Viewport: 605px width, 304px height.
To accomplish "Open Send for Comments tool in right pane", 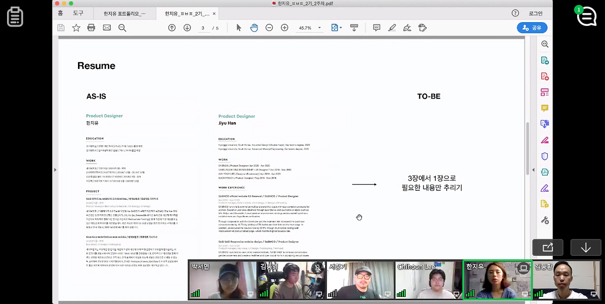I will pyautogui.click(x=544, y=204).
